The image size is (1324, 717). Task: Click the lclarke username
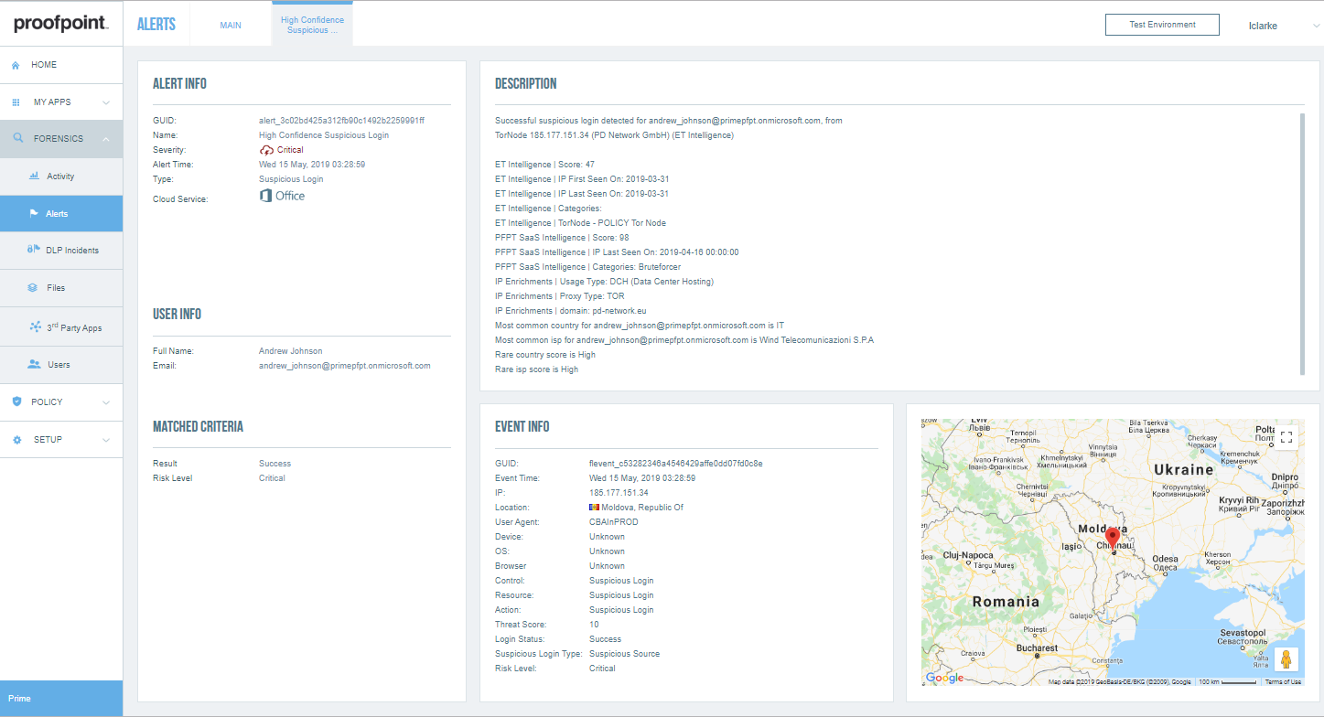pos(1262,26)
